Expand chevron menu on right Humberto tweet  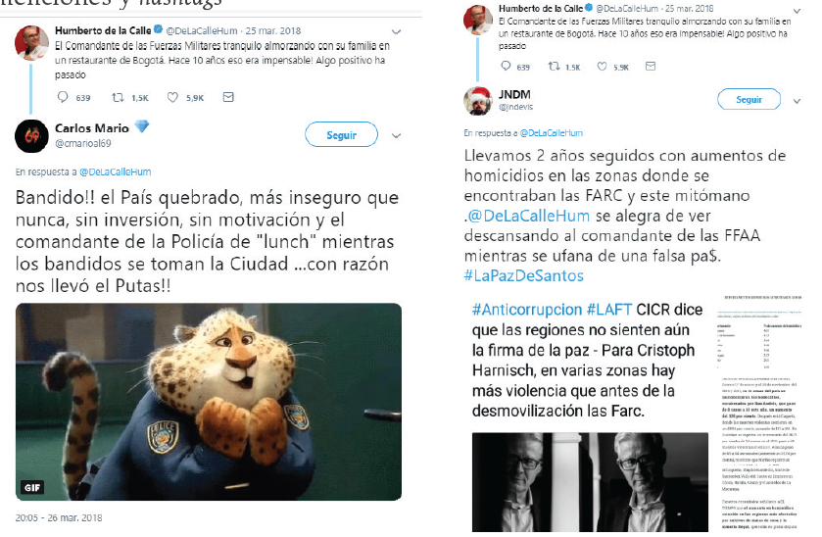[797, 11]
